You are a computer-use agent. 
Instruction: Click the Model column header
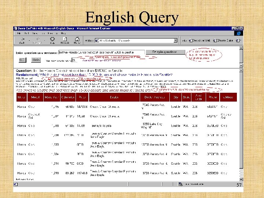[x=35, y=97]
